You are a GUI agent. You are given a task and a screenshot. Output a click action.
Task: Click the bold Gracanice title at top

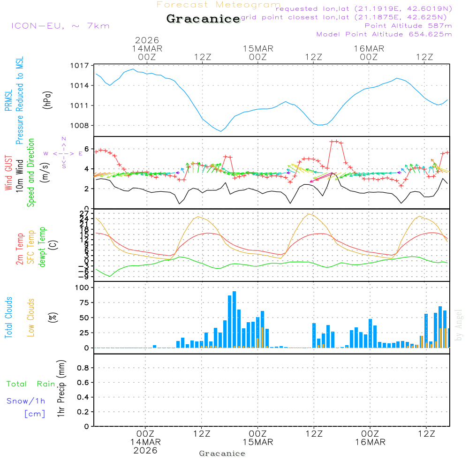[203, 19]
